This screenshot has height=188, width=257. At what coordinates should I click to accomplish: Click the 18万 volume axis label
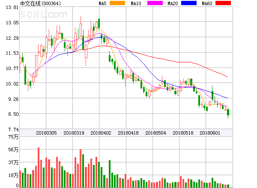coord(13,175)
